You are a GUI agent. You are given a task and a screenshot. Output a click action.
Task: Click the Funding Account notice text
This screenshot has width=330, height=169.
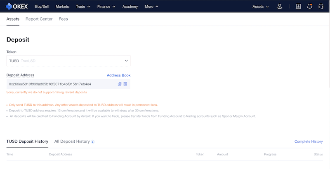(x=133, y=116)
